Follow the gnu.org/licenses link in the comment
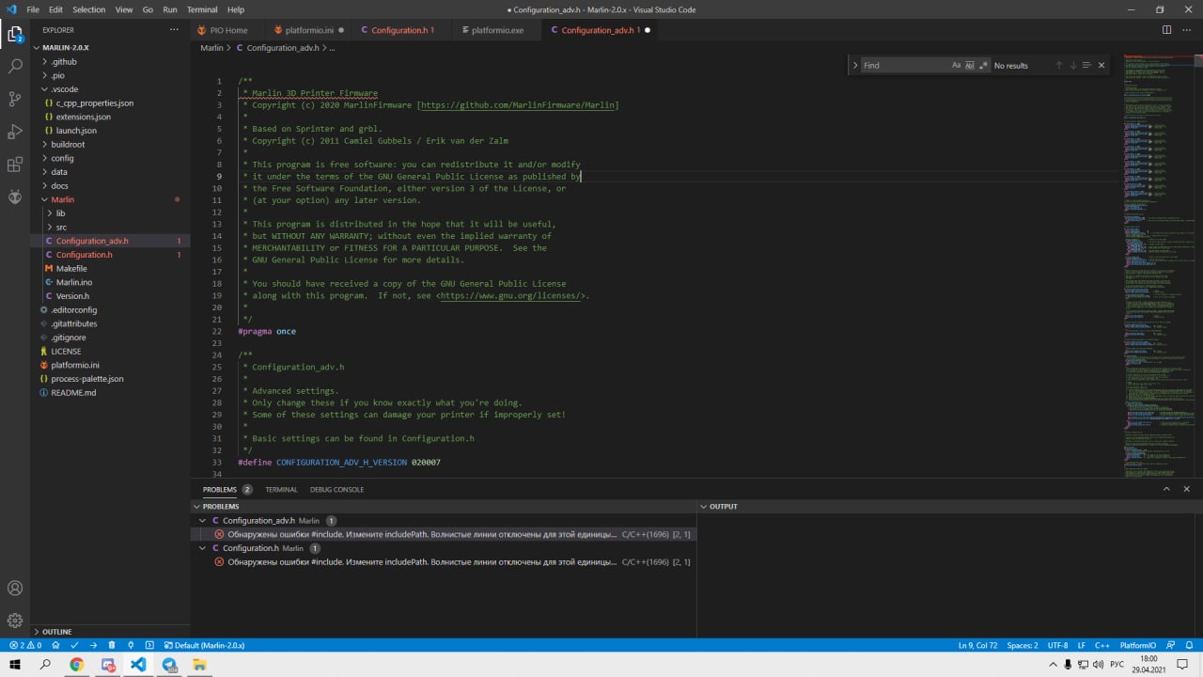 [x=511, y=295]
